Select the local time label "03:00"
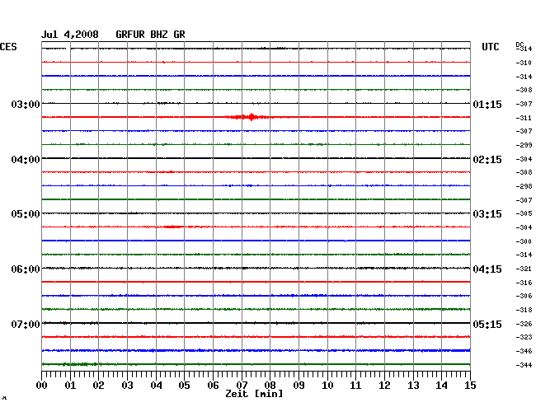 (26, 104)
